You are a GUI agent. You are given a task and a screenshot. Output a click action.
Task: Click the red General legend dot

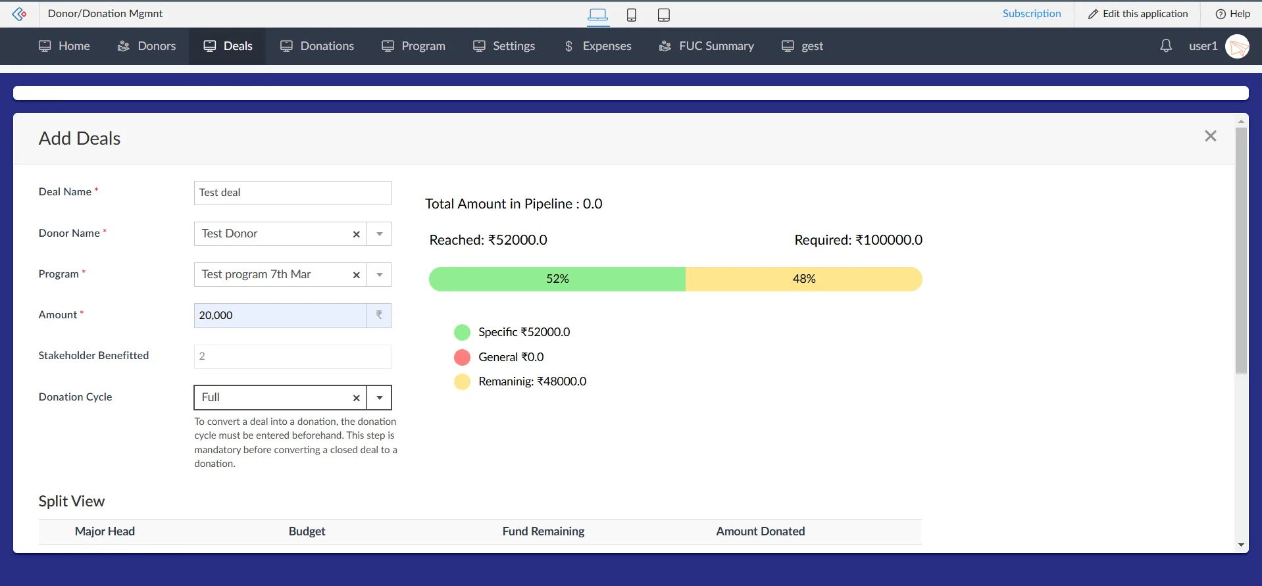pos(462,357)
